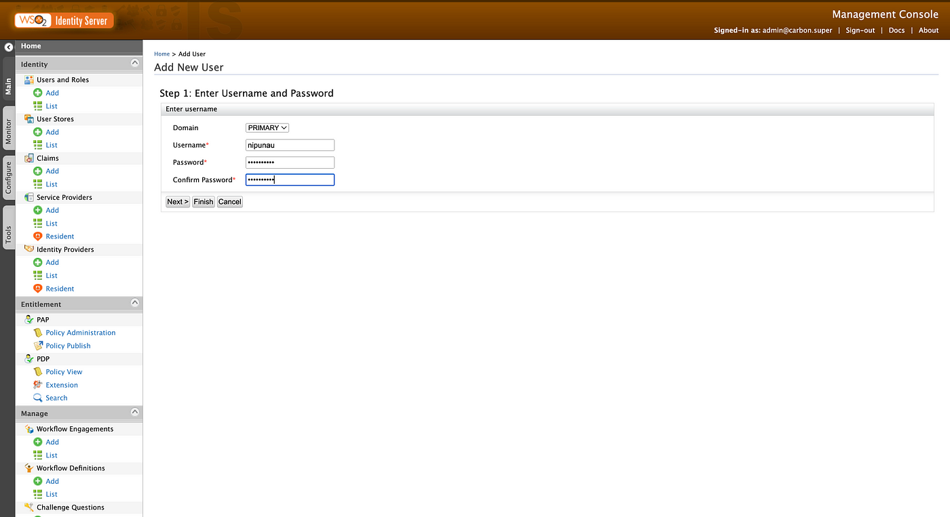Click the Policy Administration link text
Screen dimensions: 950x517
[81, 333]
